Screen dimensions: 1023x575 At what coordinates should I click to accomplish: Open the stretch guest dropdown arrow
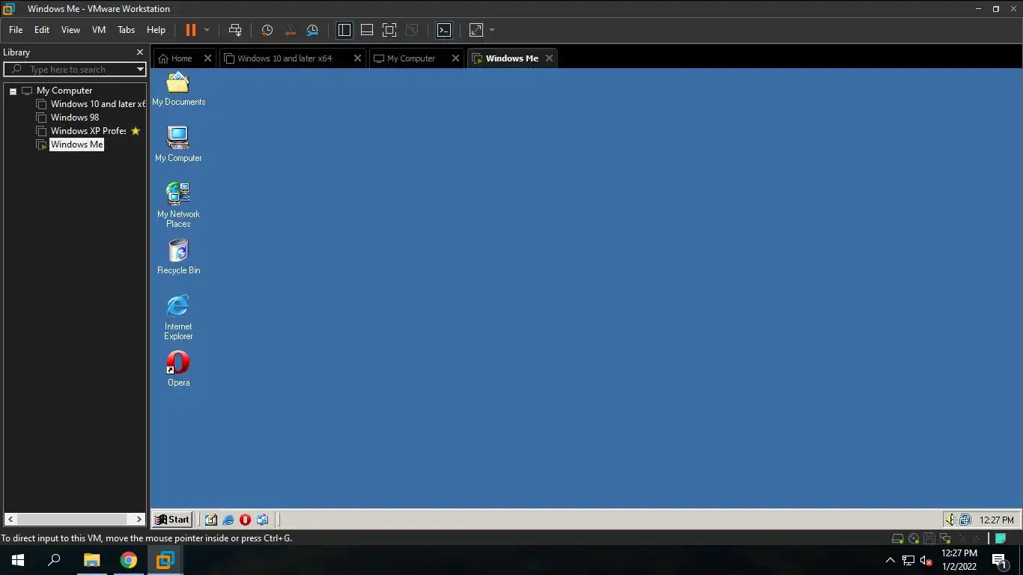492,30
